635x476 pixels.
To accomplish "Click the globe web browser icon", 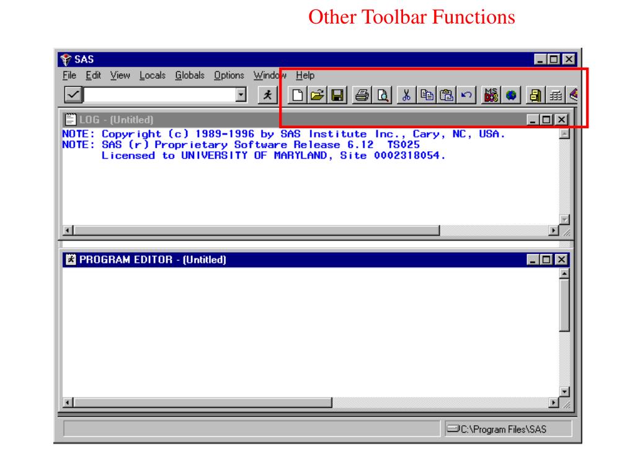I will coord(511,95).
